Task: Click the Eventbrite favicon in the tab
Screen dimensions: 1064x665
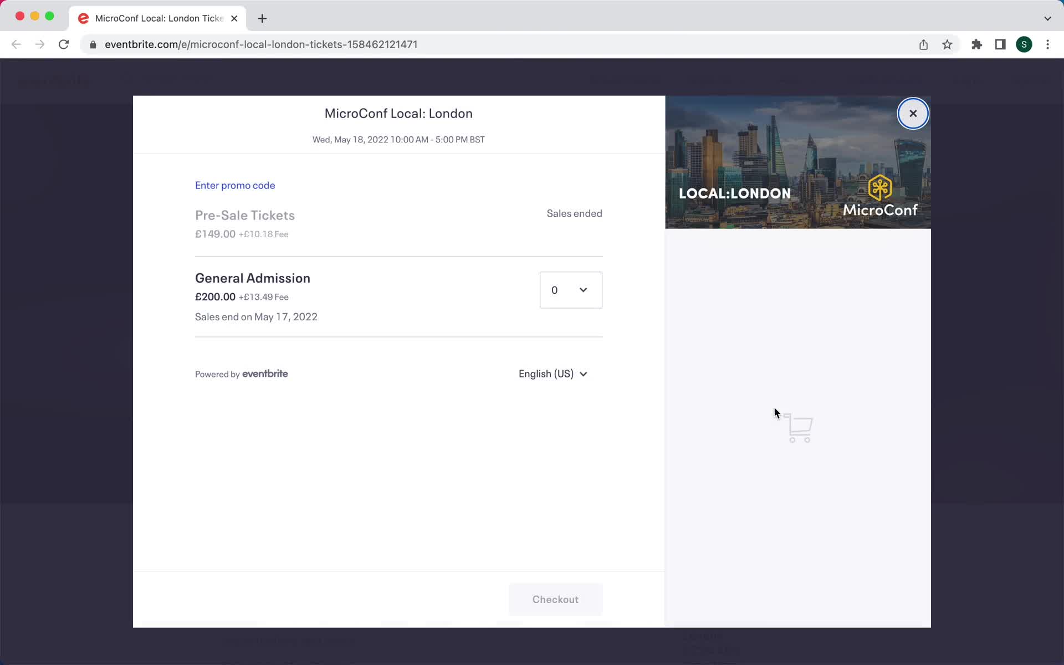Action: pyautogui.click(x=83, y=18)
